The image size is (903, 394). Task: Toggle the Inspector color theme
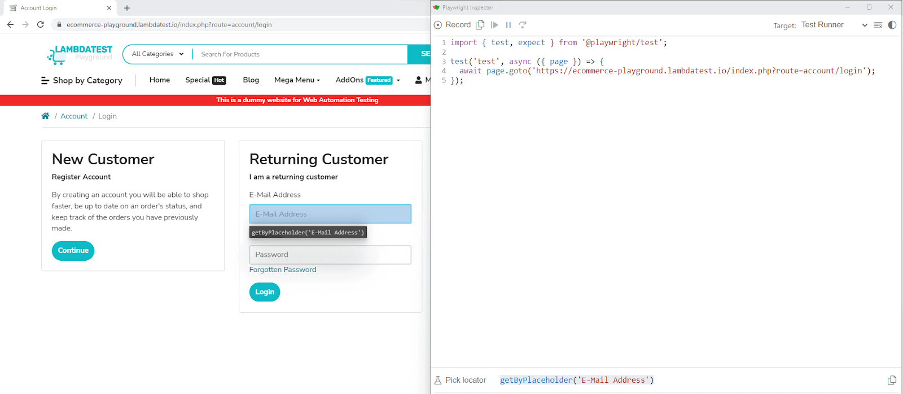892,25
